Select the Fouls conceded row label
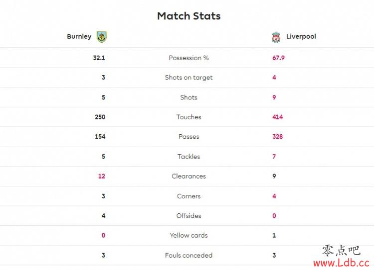The height and width of the screenshot is (268, 374). [x=188, y=255]
